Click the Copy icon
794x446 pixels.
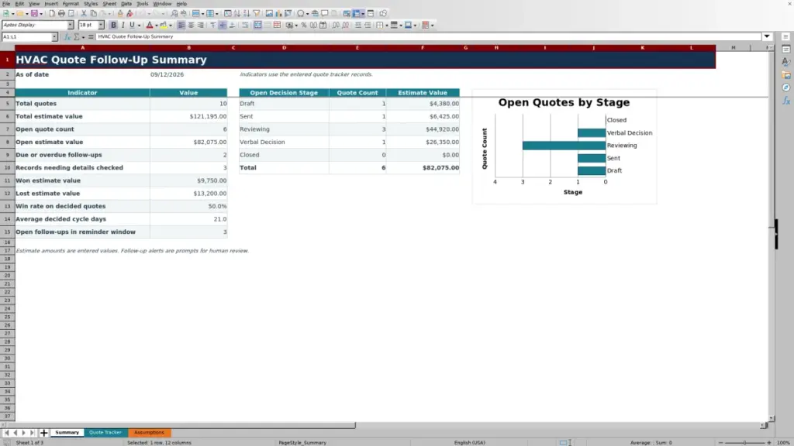pyautogui.click(x=94, y=13)
